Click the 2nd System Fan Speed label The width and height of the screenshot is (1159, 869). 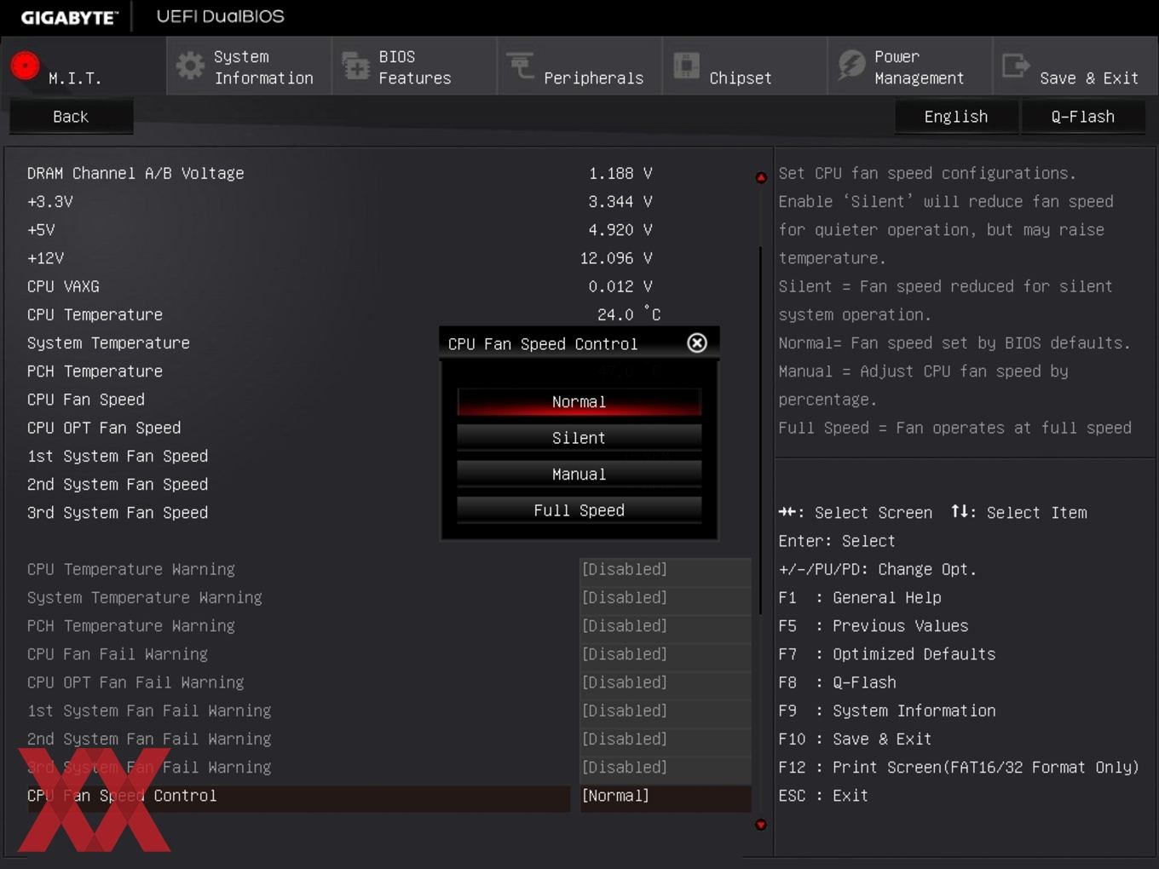coord(118,484)
